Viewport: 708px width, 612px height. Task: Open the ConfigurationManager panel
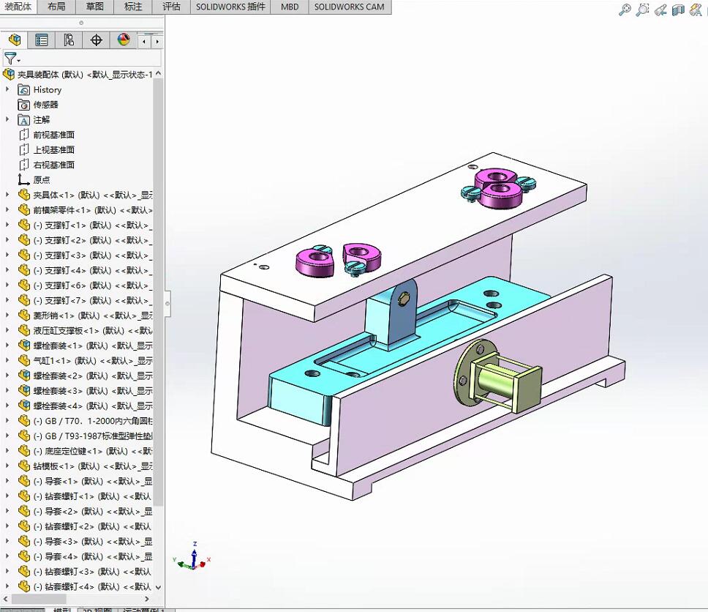(x=68, y=40)
